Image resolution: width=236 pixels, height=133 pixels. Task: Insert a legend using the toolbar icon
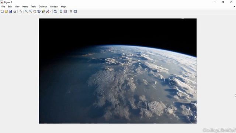pyautogui.click(x=65, y=11)
